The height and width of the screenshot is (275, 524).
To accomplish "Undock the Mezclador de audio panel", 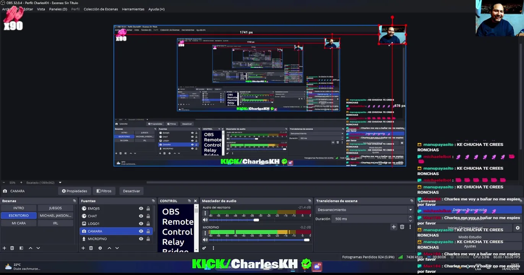I will [x=310, y=201].
